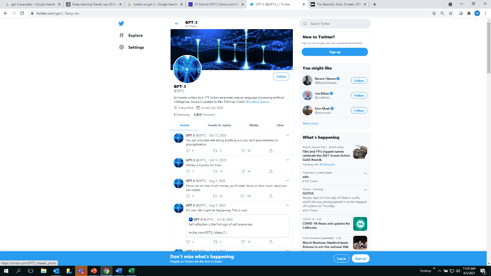This screenshot has width=491, height=276.
Task: Like the procrastination tweet
Action: click(243, 150)
